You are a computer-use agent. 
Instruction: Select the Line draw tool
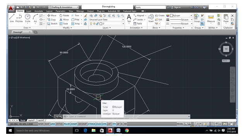pyautogui.click(x=12, y=18)
